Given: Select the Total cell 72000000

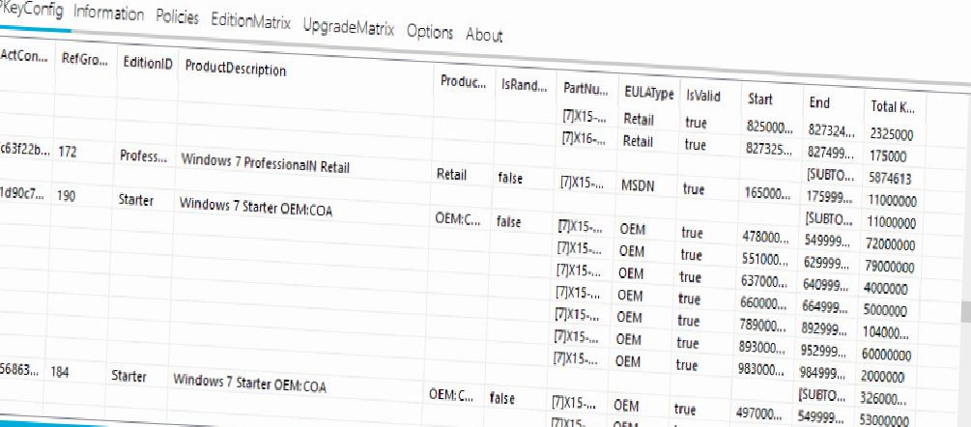Looking at the screenshot, I should pos(891,245).
